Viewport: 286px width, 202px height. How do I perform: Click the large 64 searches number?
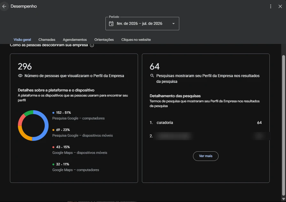point(154,67)
